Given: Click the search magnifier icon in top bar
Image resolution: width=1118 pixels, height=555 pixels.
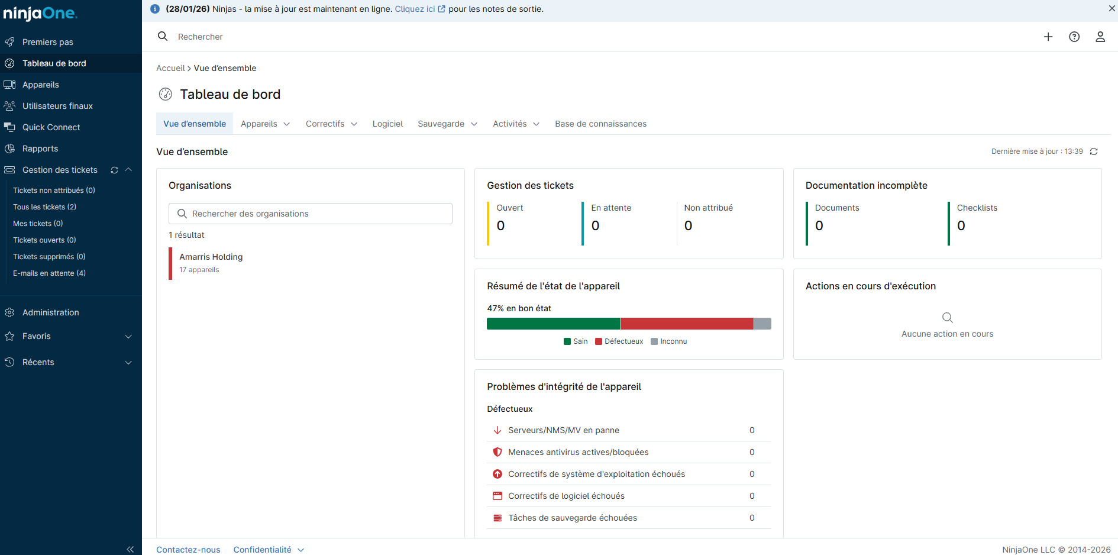Looking at the screenshot, I should click(x=163, y=37).
